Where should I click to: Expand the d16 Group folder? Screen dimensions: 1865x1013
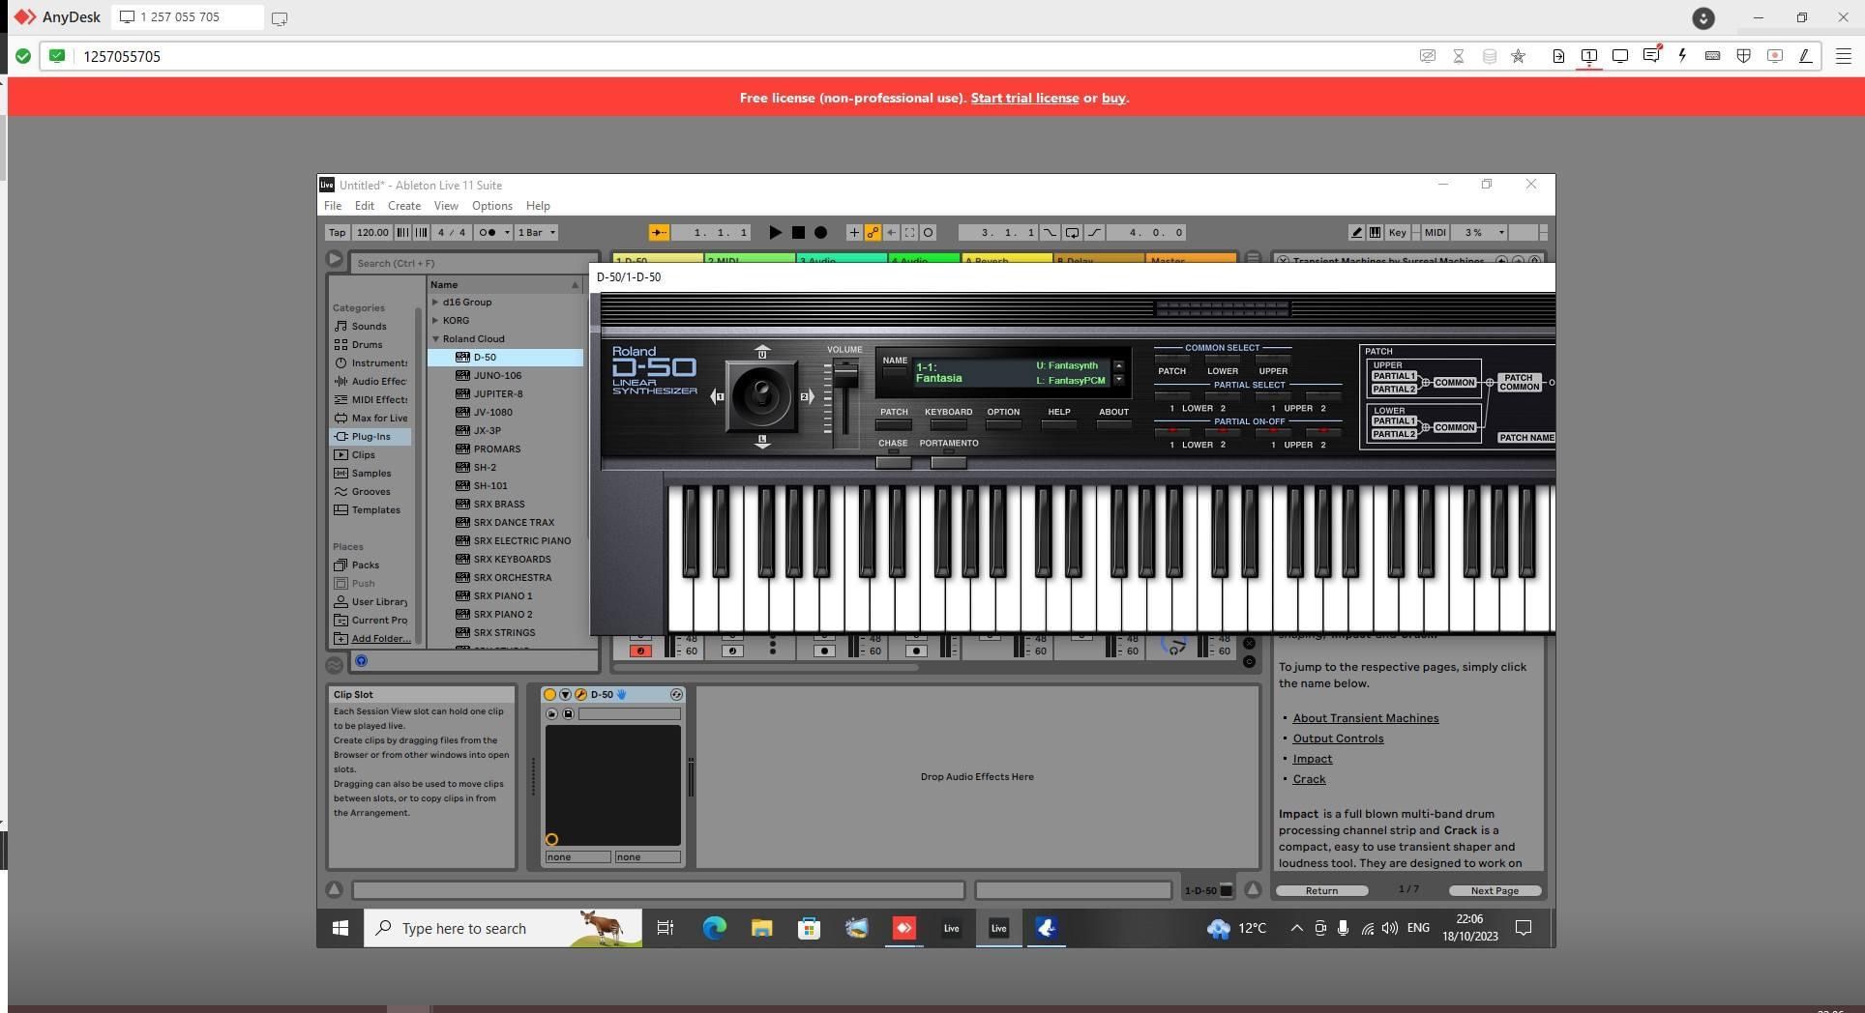(435, 303)
